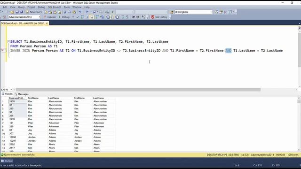
Task: Open the Debug menu
Action: tap(41, 7)
